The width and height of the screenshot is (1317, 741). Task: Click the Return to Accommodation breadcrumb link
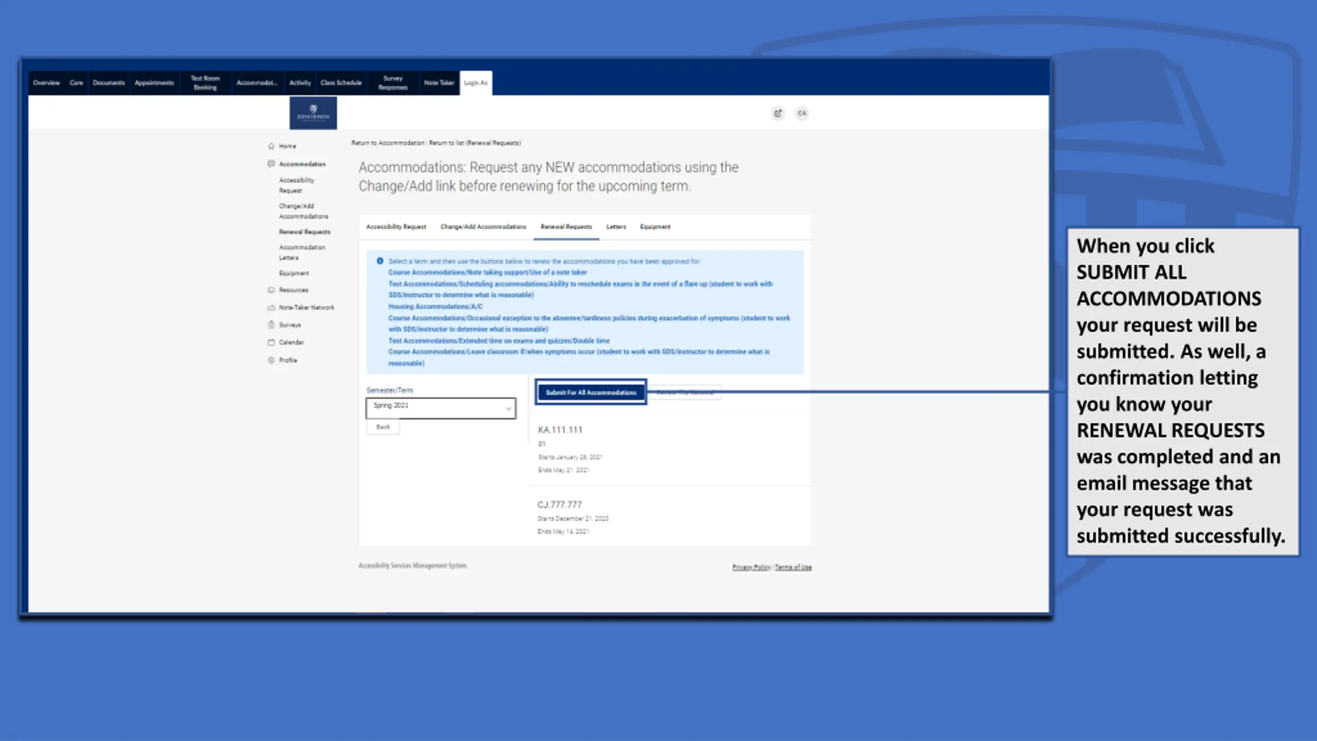pyautogui.click(x=388, y=143)
